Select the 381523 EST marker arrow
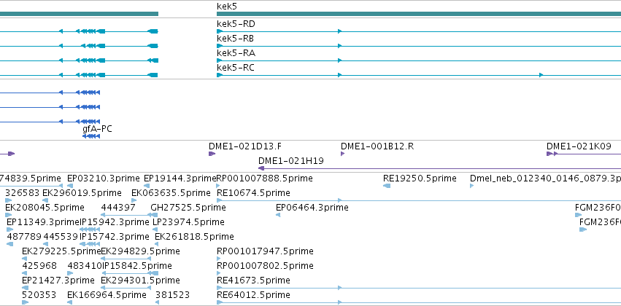This screenshot has width=621, height=306. point(157,302)
